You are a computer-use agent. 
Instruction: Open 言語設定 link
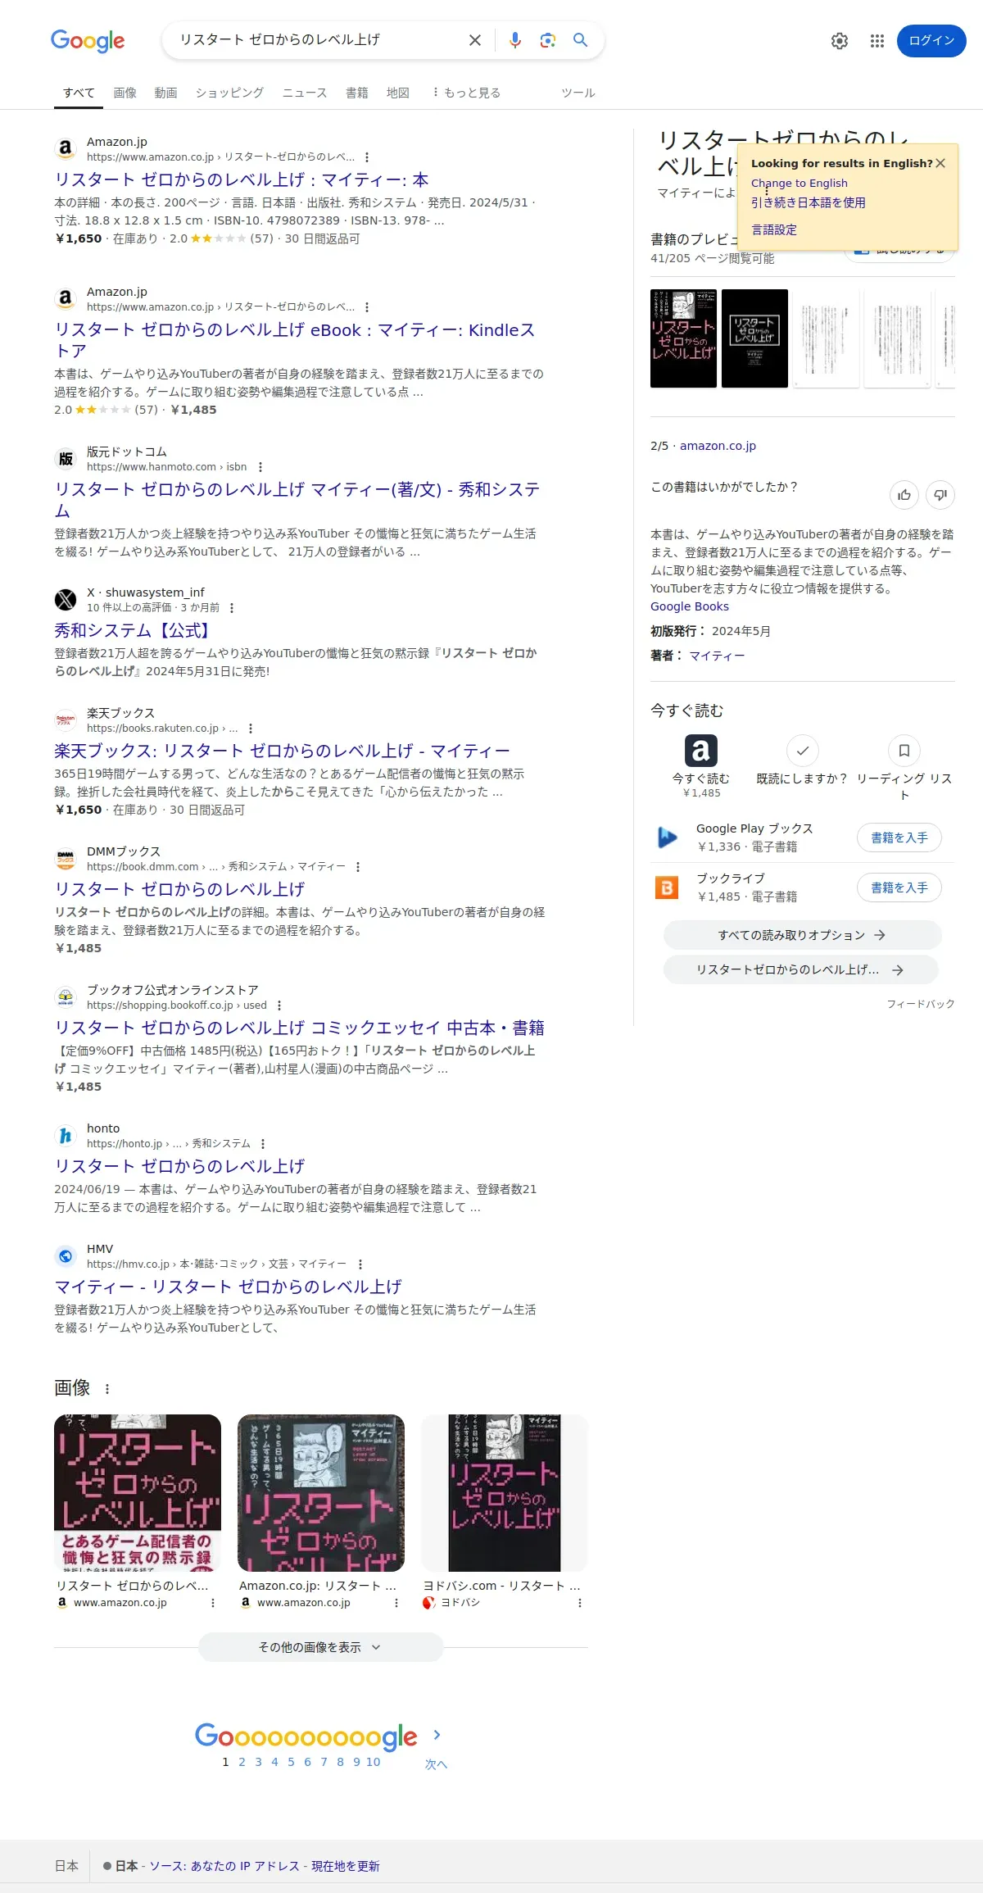[774, 229]
